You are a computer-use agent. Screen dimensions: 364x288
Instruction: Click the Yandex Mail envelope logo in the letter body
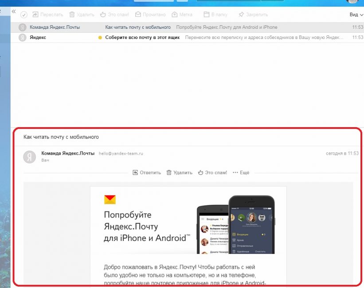[110, 200]
